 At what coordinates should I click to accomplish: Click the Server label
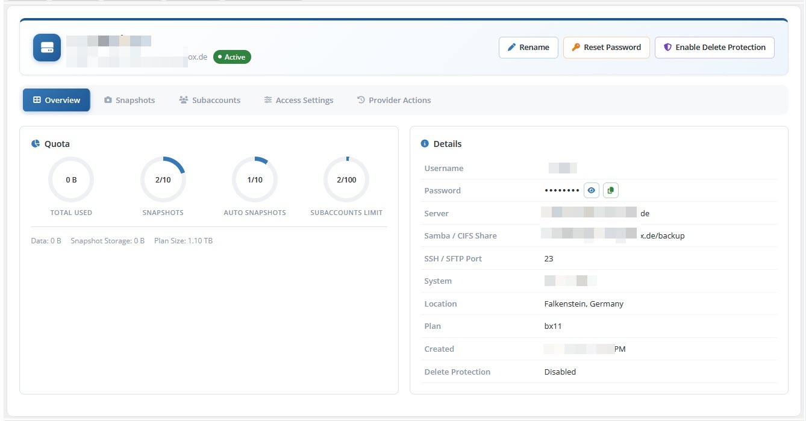point(437,213)
